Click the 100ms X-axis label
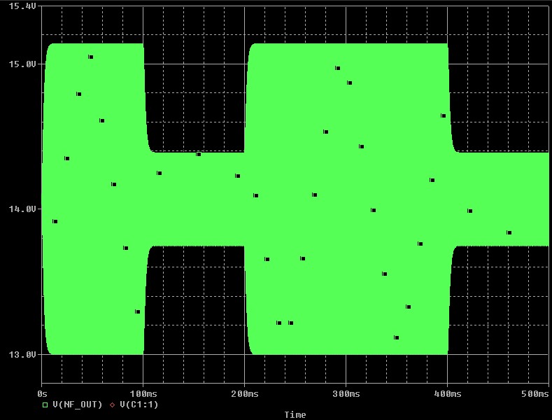Screen dimensions: 552x420 coord(143,393)
